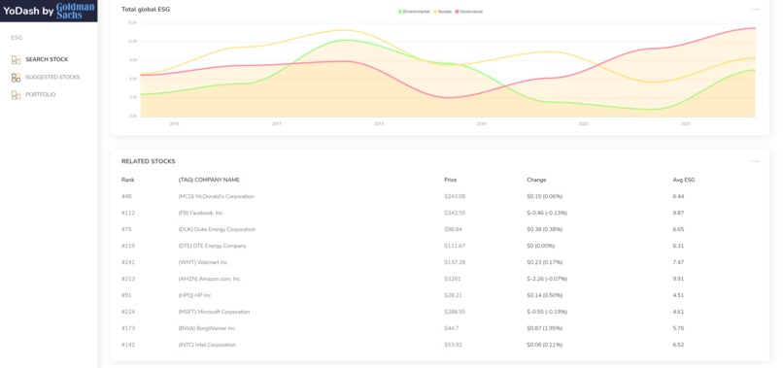Click the 2021 x-axis label on chart
This screenshot has height=368, width=783.
[686, 123]
